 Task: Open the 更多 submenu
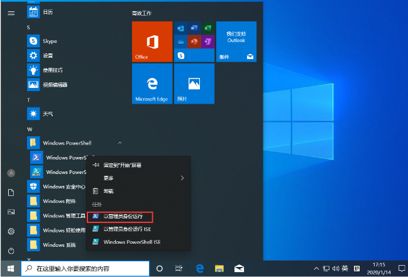138,178
